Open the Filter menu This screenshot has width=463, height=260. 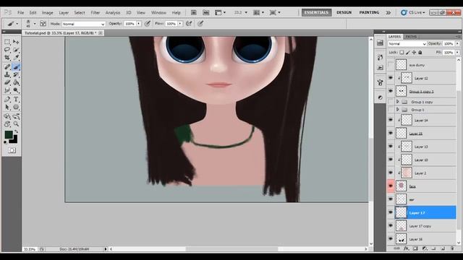[x=95, y=13]
